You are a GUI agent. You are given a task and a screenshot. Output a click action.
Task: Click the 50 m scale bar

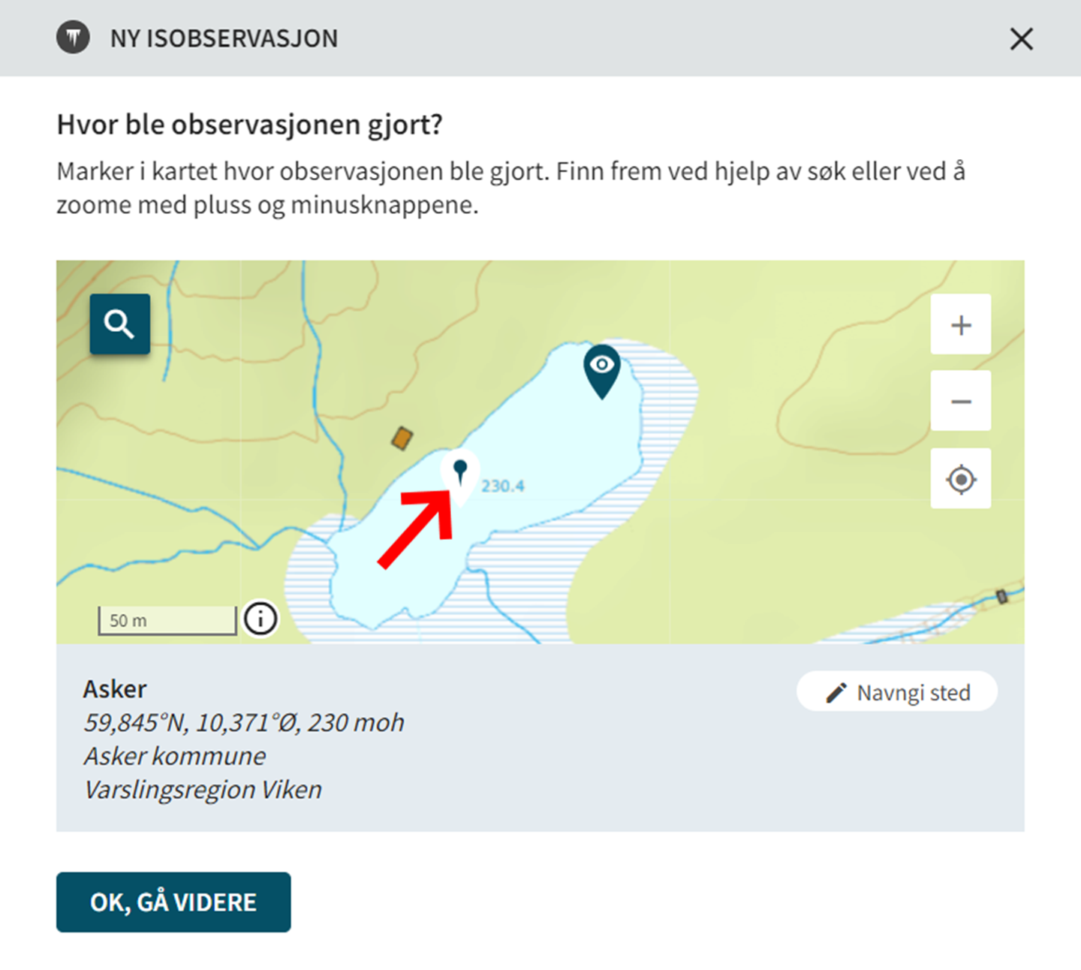point(167,621)
